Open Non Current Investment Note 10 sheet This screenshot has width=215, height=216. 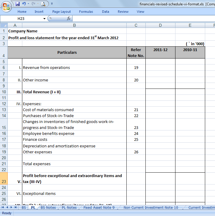(x=151, y=208)
